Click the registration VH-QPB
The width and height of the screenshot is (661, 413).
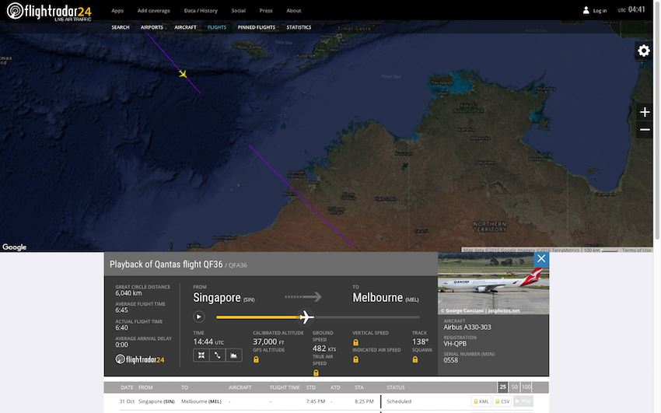pyautogui.click(x=455, y=344)
